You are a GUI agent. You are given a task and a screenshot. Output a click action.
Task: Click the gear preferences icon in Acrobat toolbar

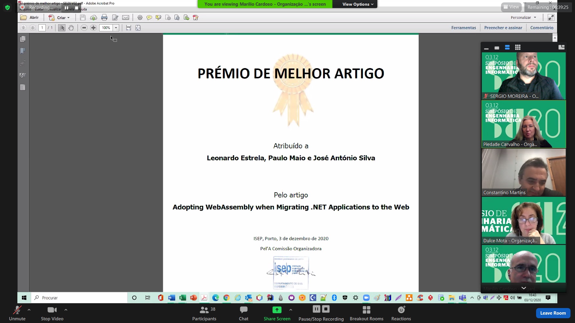click(x=140, y=18)
